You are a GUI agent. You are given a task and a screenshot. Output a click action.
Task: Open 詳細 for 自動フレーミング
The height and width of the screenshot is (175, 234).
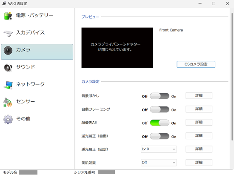[199, 109]
